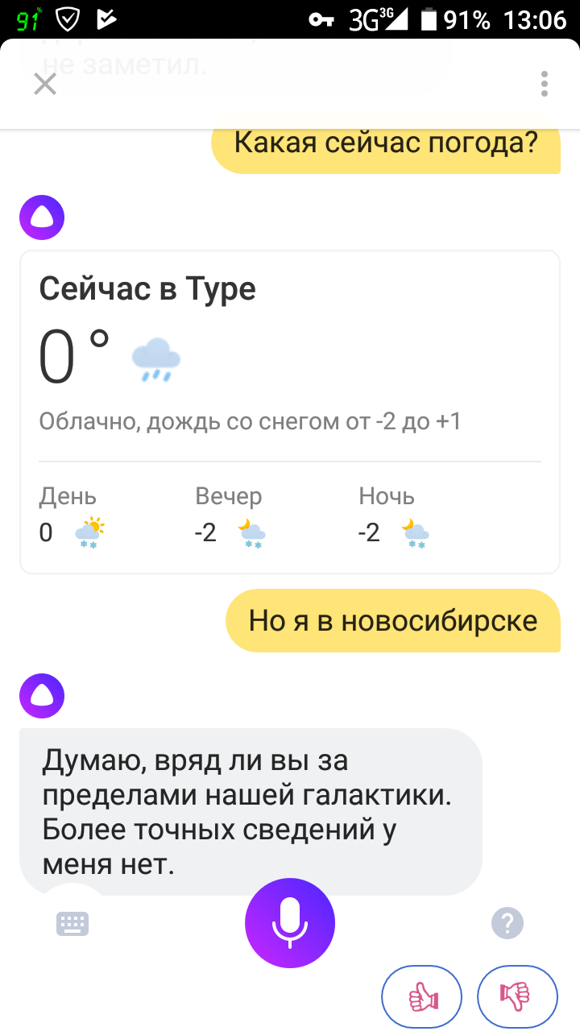Select the 'День' forecast entry

point(72,518)
